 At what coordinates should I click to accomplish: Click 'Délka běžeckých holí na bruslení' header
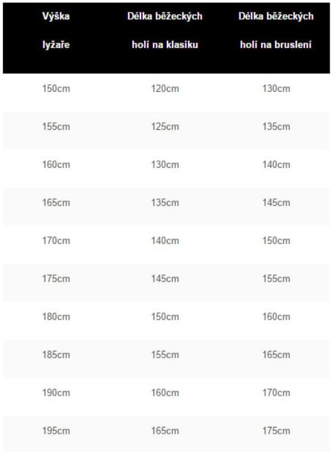(276, 30)
